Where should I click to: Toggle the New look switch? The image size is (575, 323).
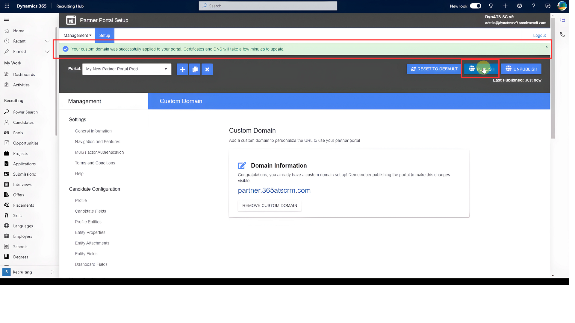(x=475, y=6)
